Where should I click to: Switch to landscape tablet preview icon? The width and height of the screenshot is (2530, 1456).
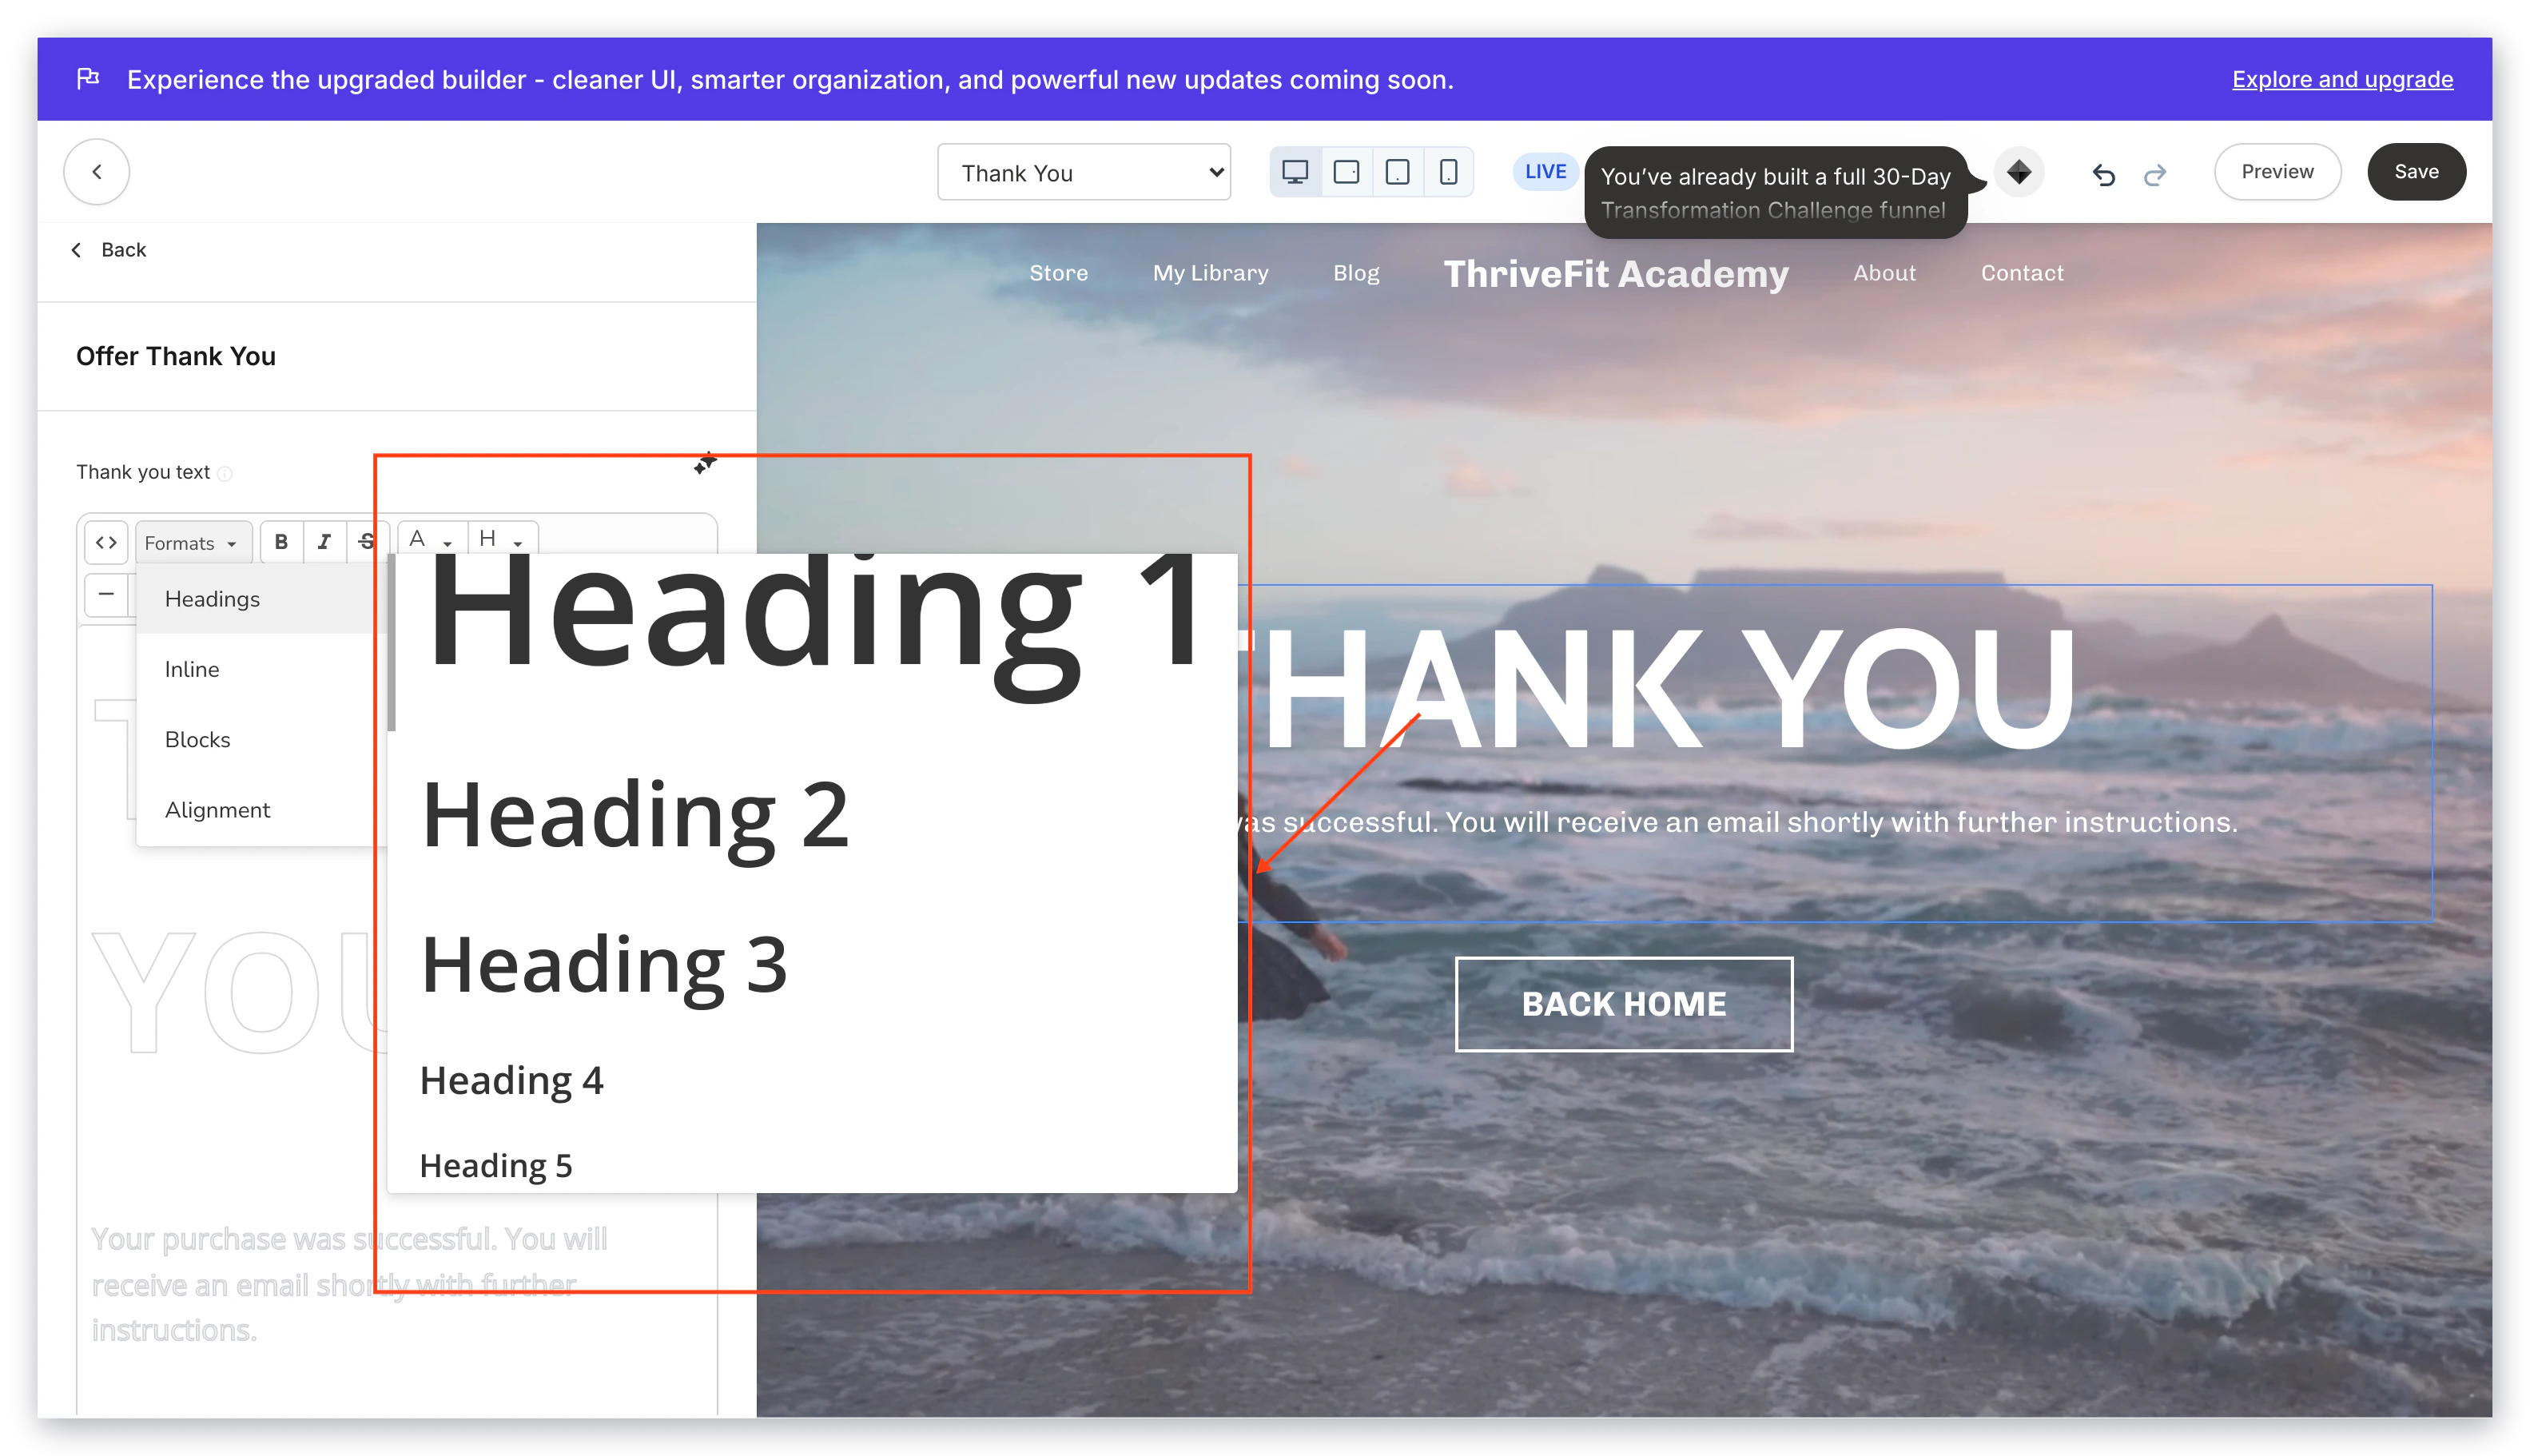click(1346, 172)
